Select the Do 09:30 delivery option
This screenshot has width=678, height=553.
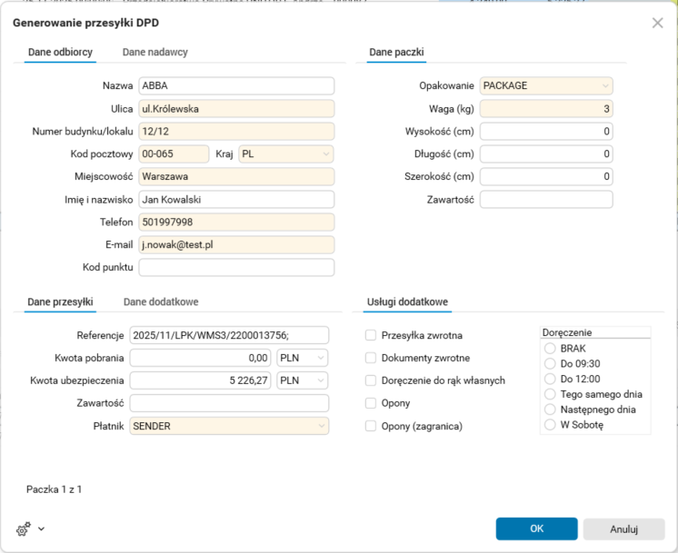tap(550, 363)
